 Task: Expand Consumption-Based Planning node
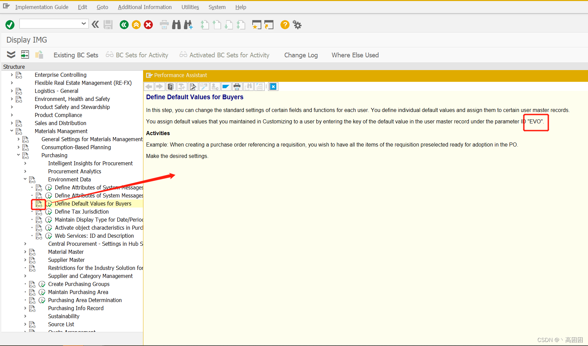(18, 147)
